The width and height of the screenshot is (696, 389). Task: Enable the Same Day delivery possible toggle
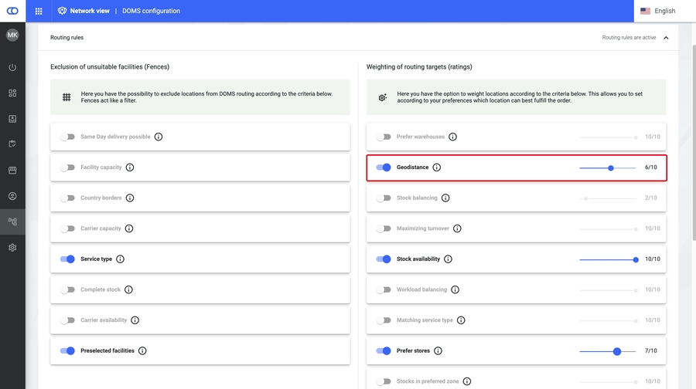click(68, 137)
